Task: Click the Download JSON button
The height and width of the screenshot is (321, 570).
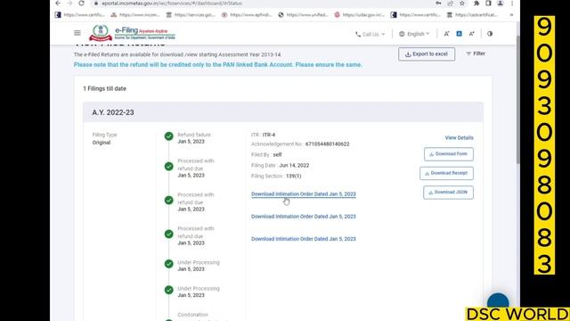Action: click(448, 193)
